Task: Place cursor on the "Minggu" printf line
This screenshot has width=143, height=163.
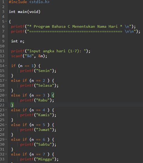Action: (39, 159)
